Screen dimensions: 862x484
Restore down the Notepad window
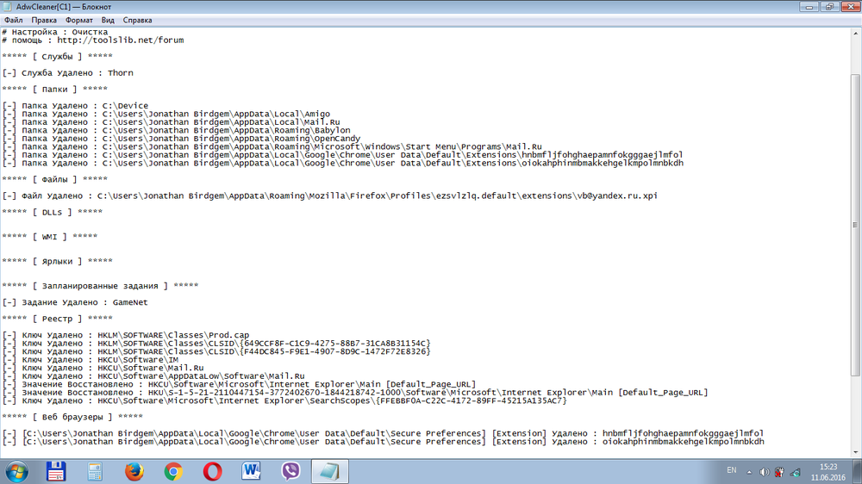(829, 7)
